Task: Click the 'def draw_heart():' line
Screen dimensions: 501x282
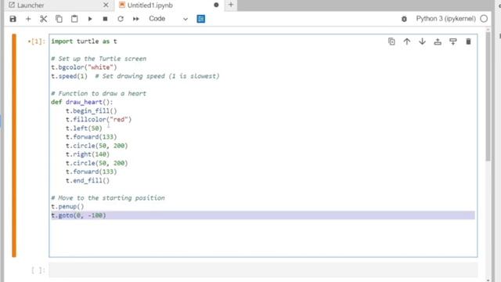Action: click(x=81, y=102)
